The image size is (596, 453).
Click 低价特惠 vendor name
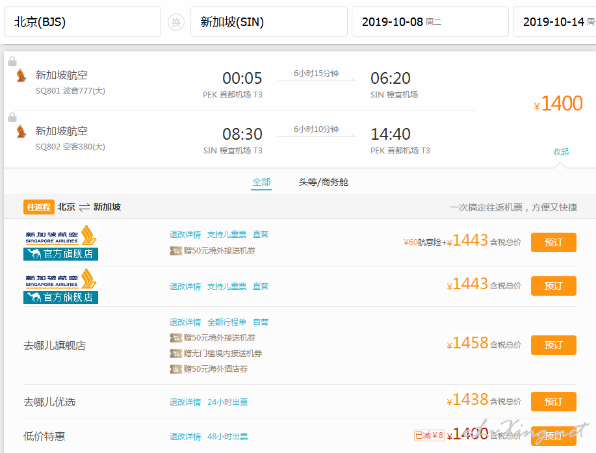(x=44, y=436)
